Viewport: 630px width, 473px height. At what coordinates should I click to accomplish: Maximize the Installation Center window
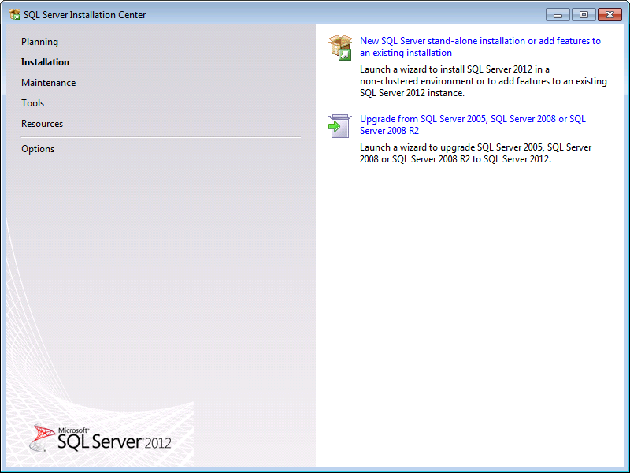pos(584,15)
